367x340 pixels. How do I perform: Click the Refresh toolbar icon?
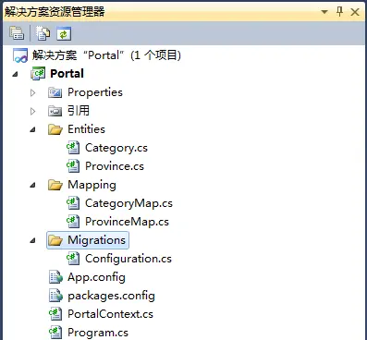coord(64,33)
